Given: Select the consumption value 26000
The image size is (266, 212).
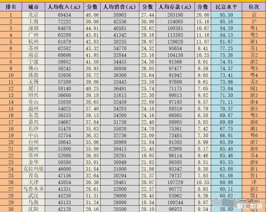Looking at the screenshot, I should (x=120, y=202).
